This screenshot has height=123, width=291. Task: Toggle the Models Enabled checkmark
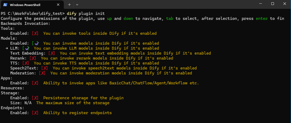click(35, 43)
